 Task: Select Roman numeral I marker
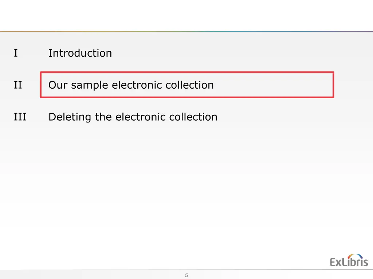click(x=16, y=53)
